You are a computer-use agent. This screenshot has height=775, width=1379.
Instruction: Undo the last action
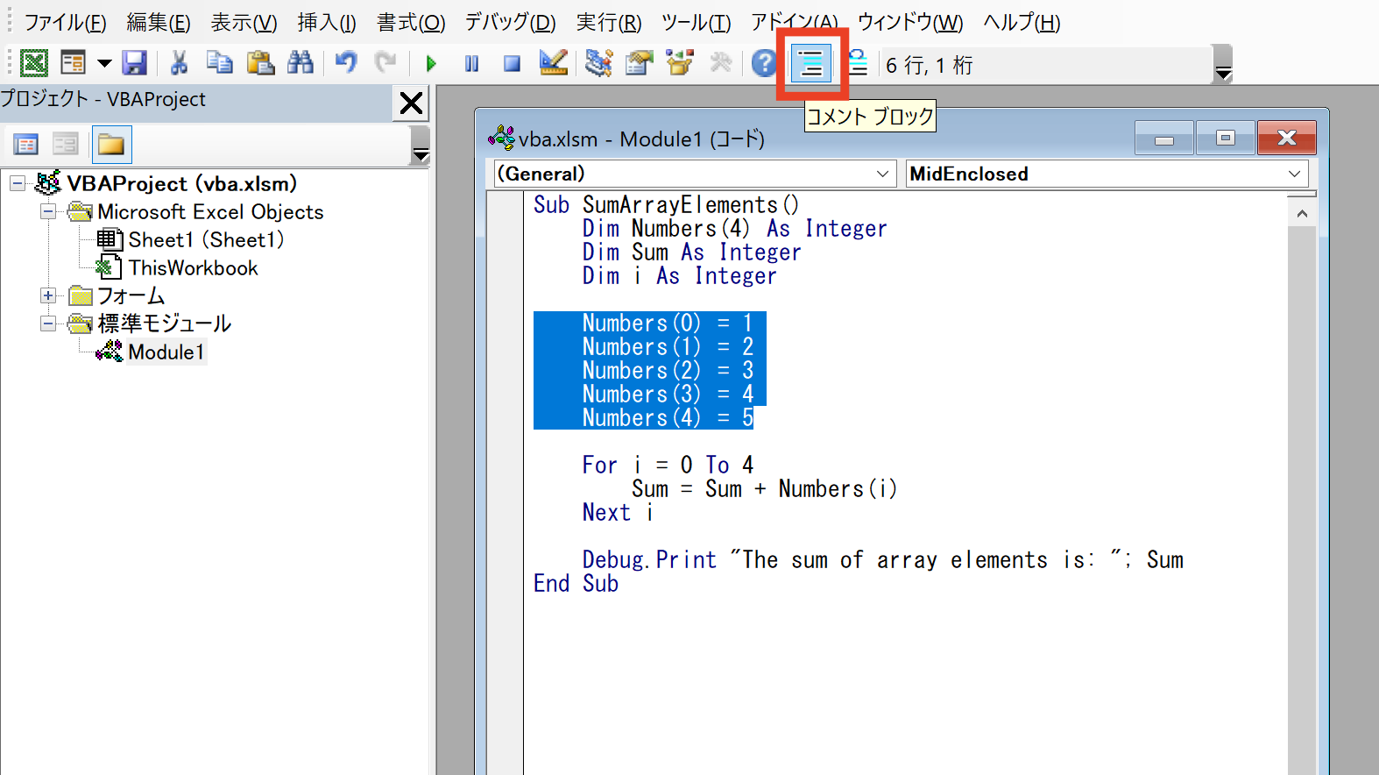[x=346, y=63]
